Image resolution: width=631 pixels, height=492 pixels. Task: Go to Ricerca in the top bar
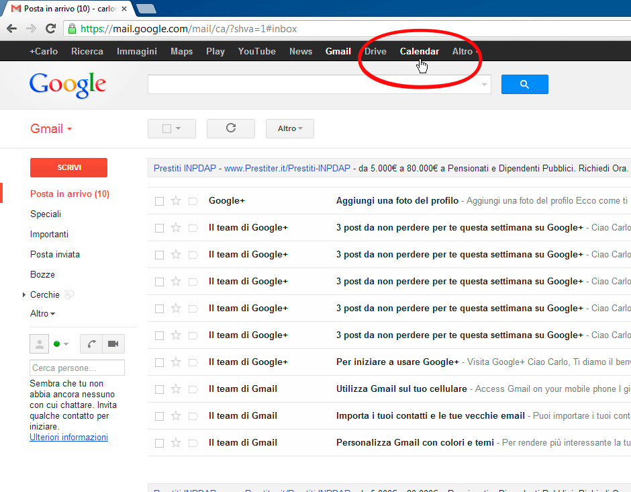[87, 52]
